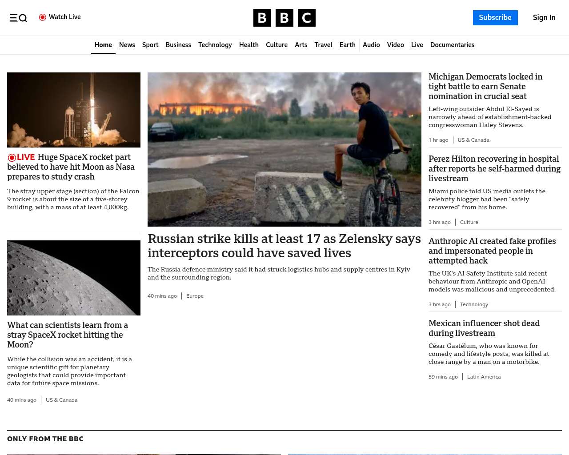The width and height of the screenshot is (569, 455).
Task: Click 'César Gastélum, who was known' summary
Action: [x=489, y=354]
